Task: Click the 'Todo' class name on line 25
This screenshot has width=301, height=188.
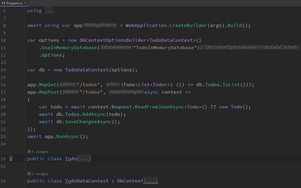Action: (x=71, y=159)
